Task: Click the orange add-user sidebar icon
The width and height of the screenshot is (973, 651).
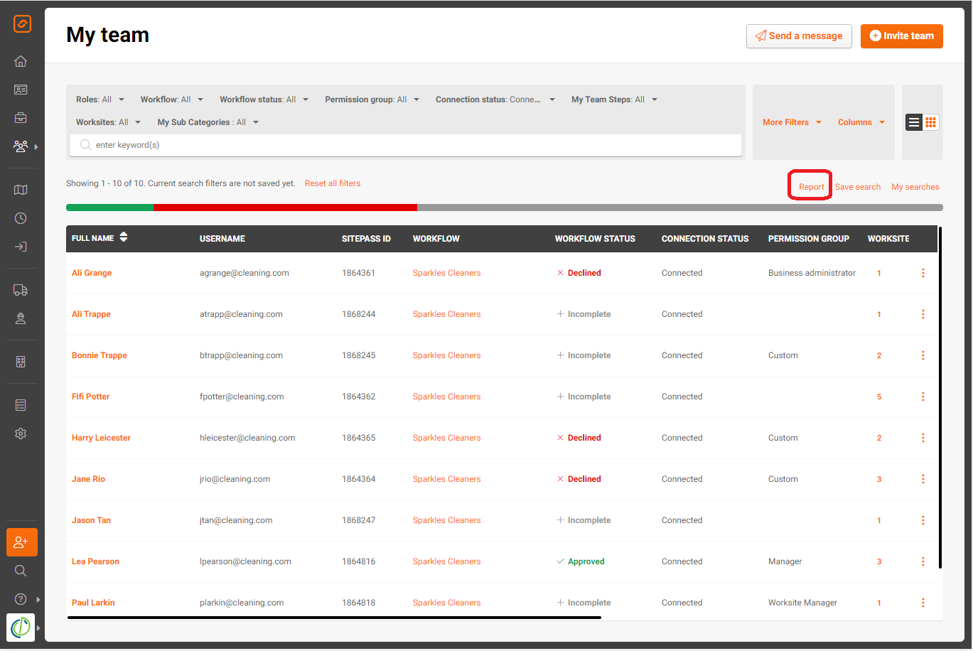Action: click(x=22, y=542)
